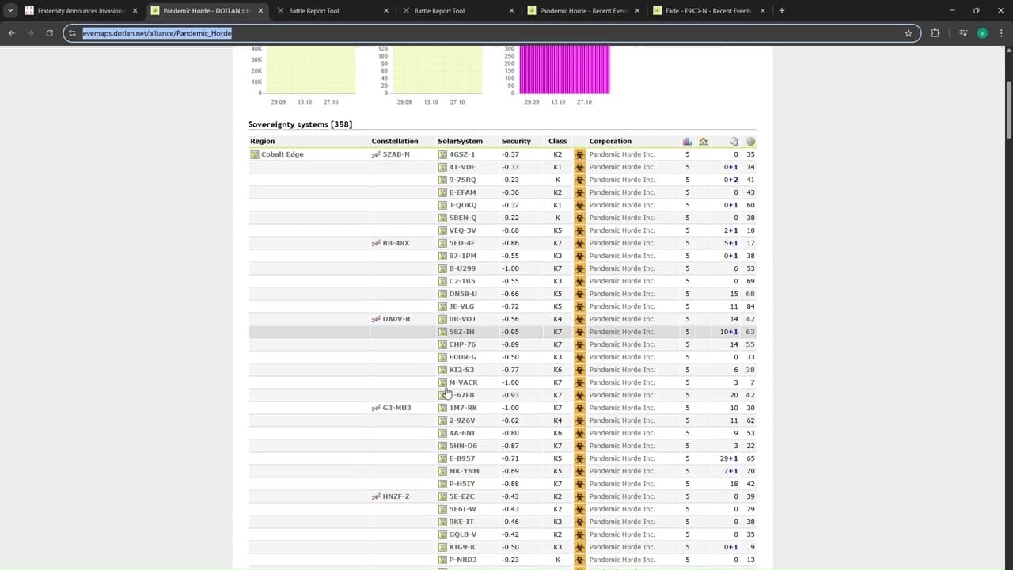Click the map icon beside system 4T-VDE
The image size is (1013, 570).
pos(443,167)
